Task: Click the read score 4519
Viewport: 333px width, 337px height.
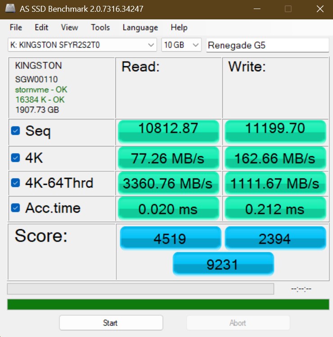Action: (170, 238)
